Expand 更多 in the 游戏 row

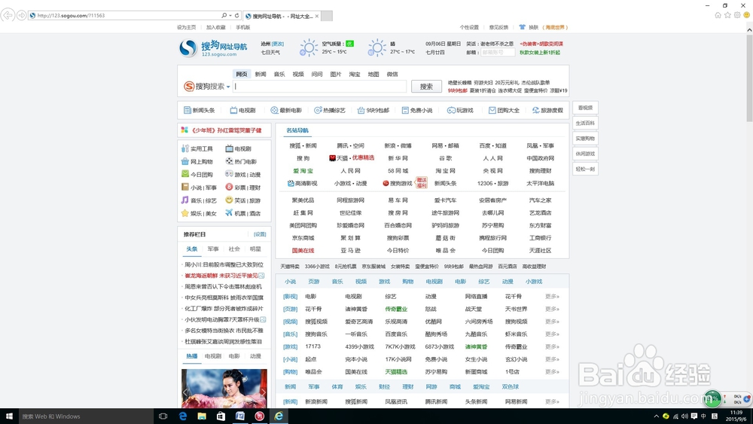click(552, 346)
